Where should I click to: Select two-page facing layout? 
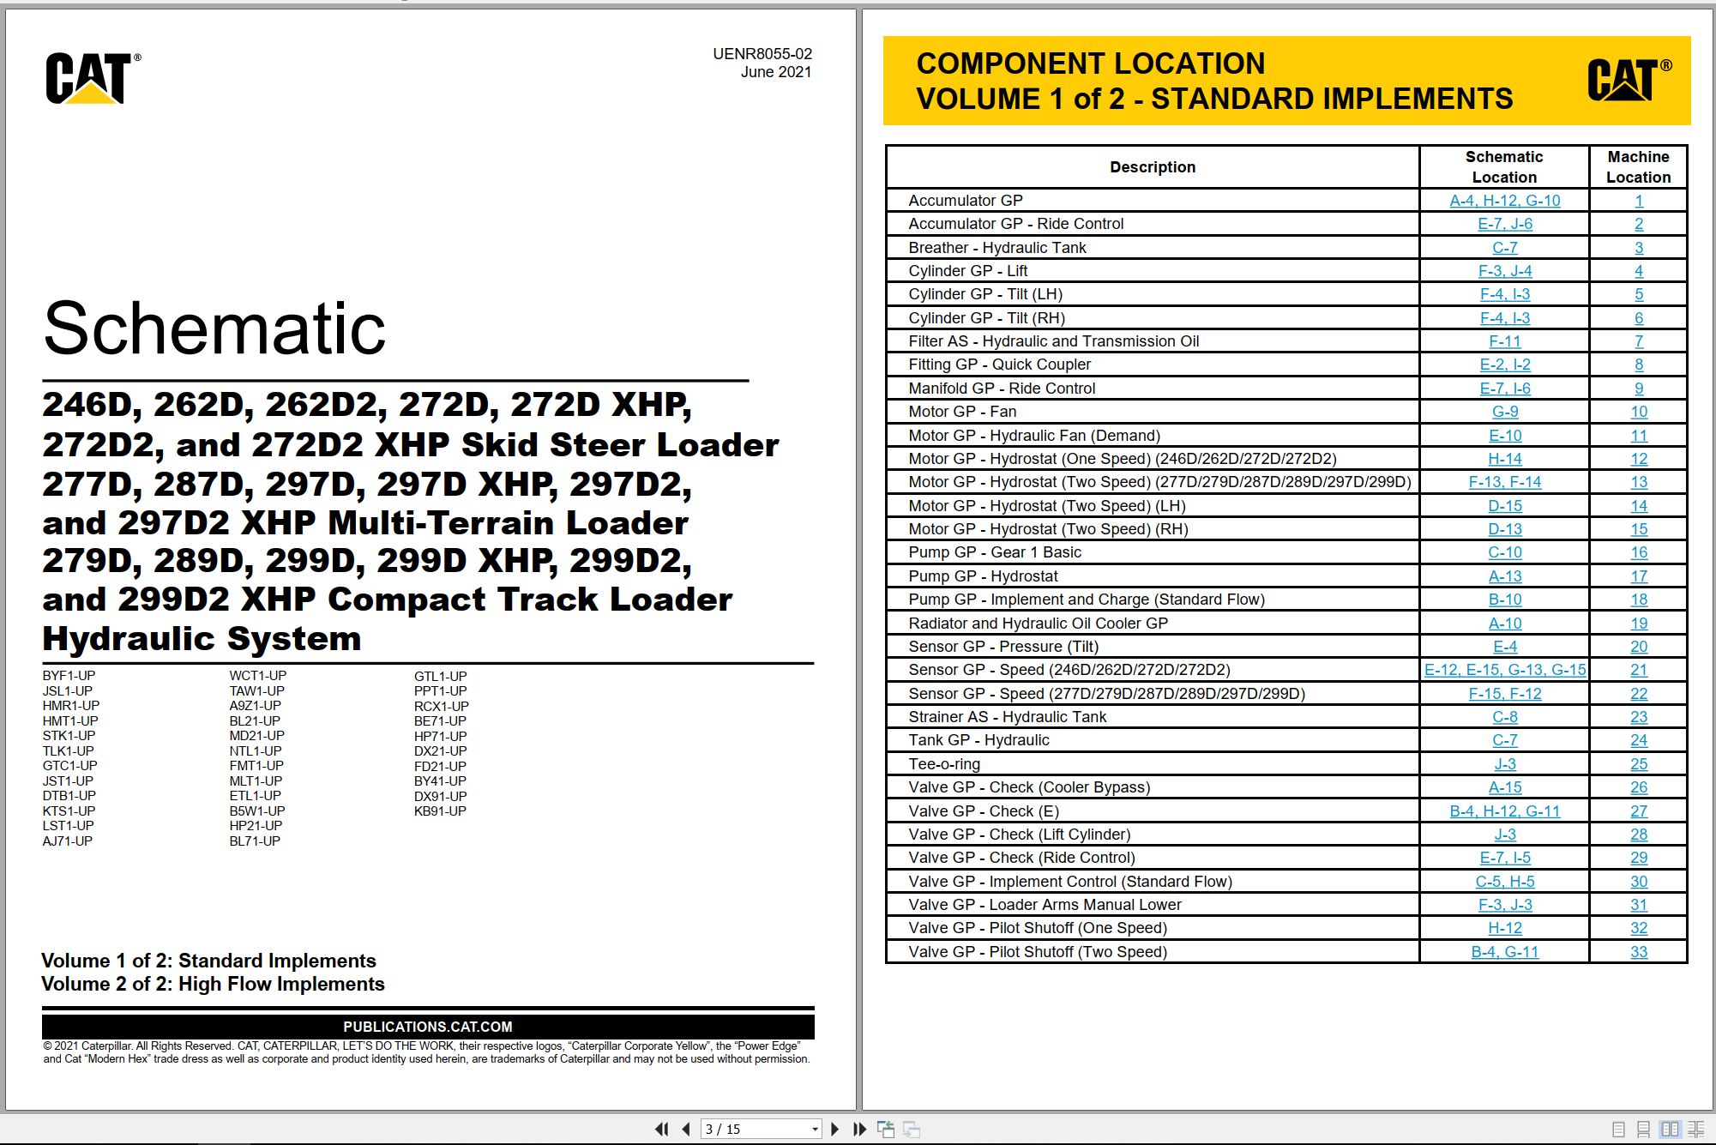1670,1130
